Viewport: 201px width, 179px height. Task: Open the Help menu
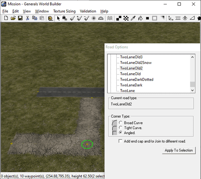[104, 11]
